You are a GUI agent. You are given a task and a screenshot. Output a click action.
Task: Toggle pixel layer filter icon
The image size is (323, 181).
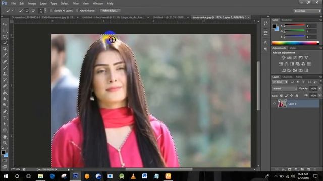[292, 82]
